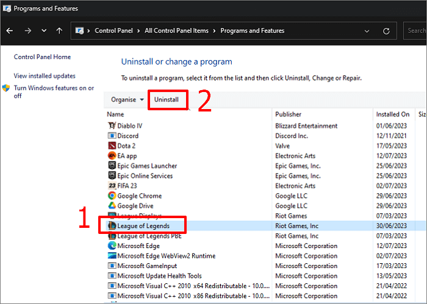
Task: Select All Control Panel Items breadcrumb
Action: click(176, 30)
